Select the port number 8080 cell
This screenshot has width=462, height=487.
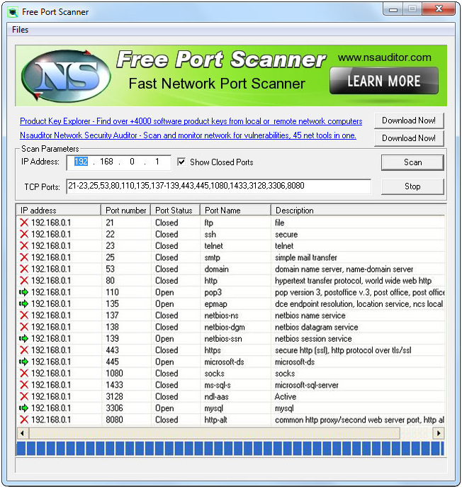[x=114, y=420]
